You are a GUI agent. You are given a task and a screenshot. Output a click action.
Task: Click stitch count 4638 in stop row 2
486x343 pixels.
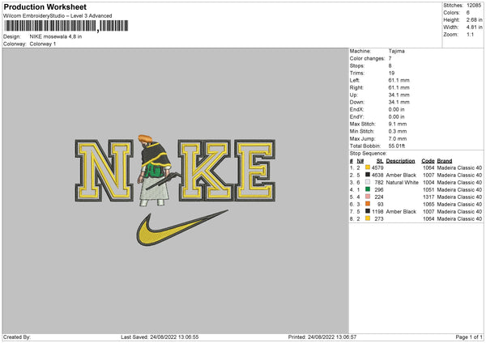point(377,175)
